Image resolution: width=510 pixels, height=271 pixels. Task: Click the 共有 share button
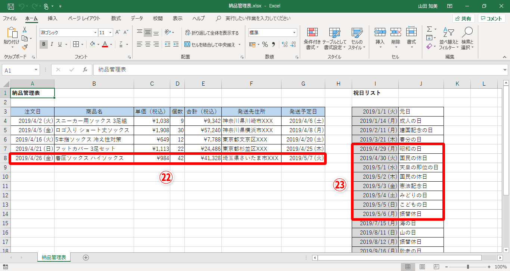tap(463, 19)
